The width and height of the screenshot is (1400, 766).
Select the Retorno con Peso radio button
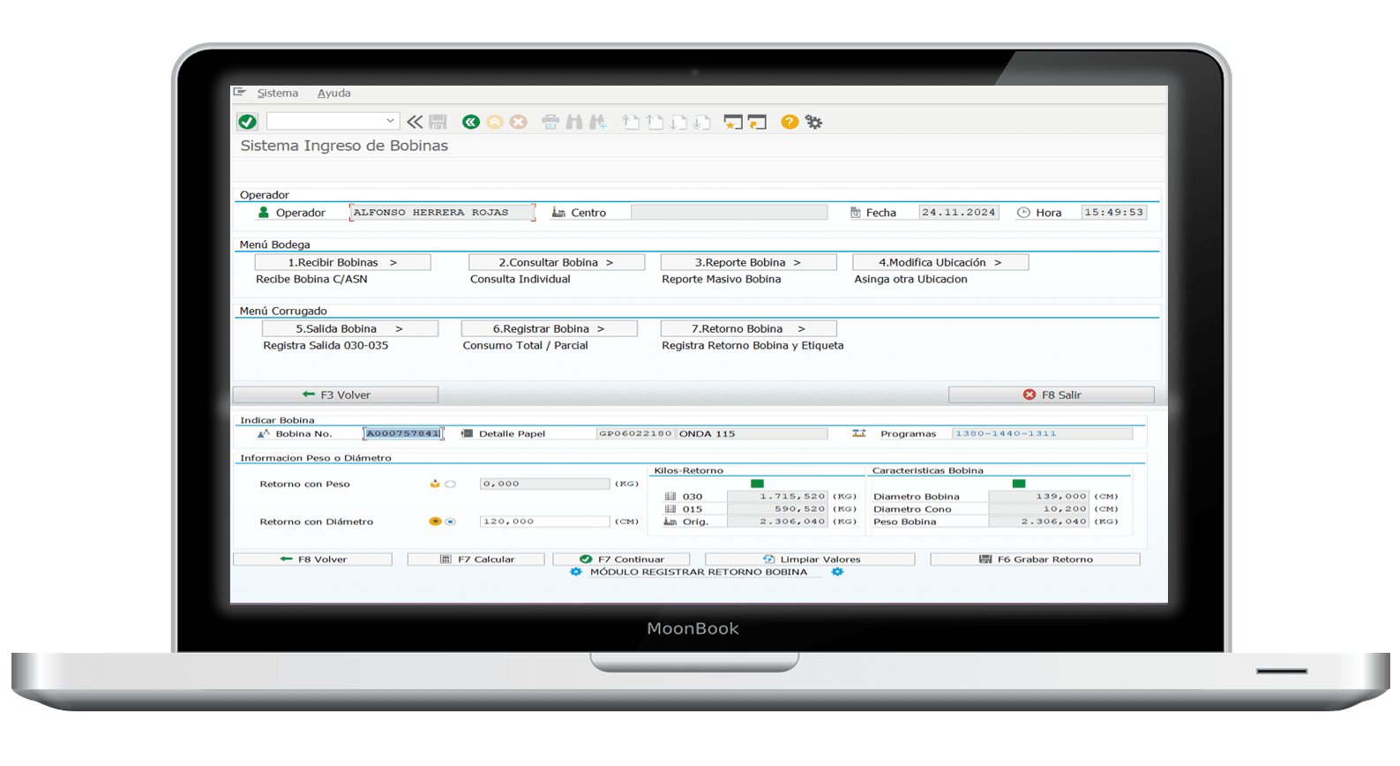coord(450,484)
